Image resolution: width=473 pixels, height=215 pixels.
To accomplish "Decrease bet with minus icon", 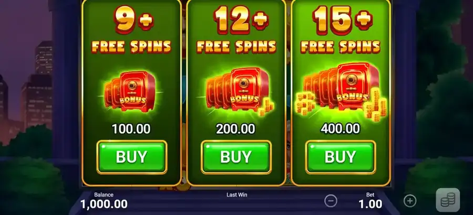I will [331, 201].
